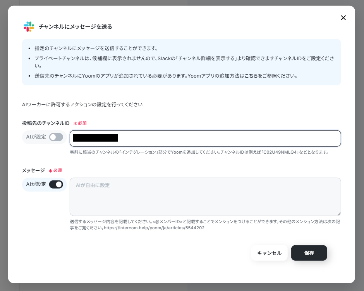Click the textarea resize handle corner
Viewport: 364px width, 291px height.
click(339, 214)
